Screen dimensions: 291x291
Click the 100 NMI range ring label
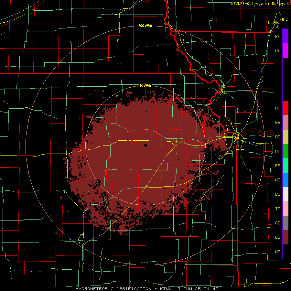tap(145, 26)
